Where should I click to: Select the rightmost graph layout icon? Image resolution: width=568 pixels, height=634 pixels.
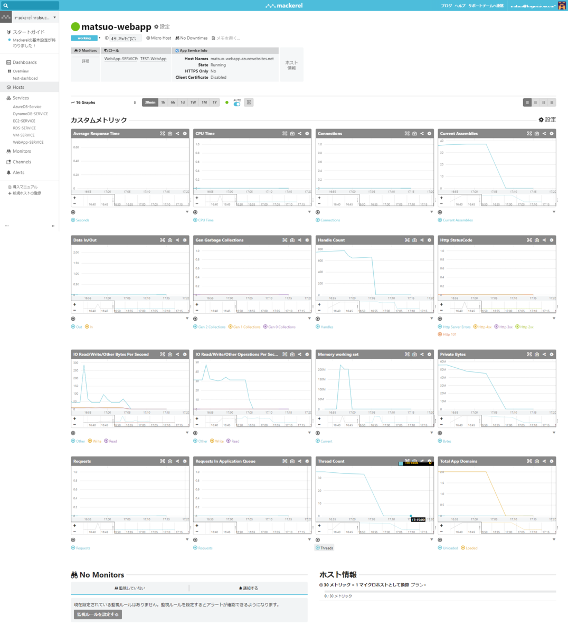click(x=552, y=102)
